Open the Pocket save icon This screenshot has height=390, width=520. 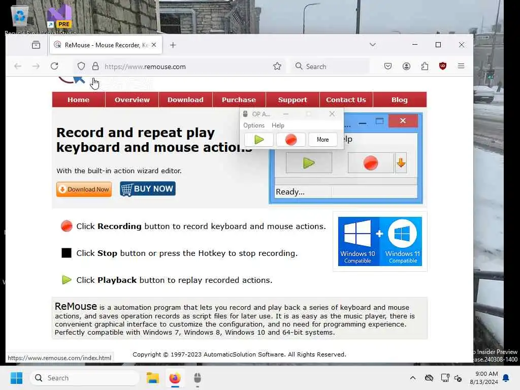point(388,67)
